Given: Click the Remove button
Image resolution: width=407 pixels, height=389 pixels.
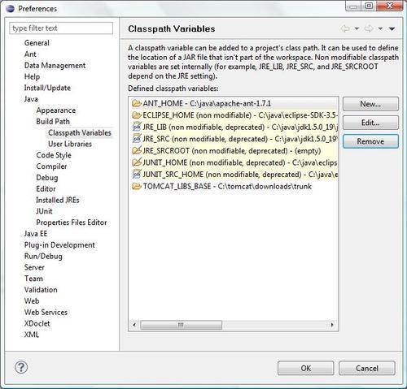Looking at the screenshot, I should [x=370, y=141].
